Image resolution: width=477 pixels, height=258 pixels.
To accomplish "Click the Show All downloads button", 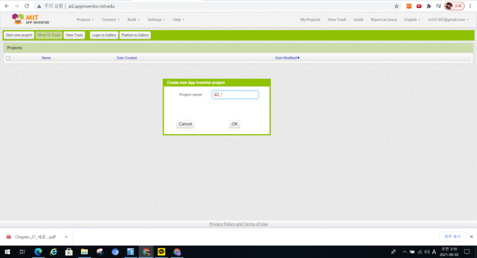I will click(x=453, y=236).
